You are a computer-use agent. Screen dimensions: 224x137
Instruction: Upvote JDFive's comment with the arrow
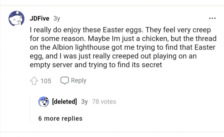[34, 81]
